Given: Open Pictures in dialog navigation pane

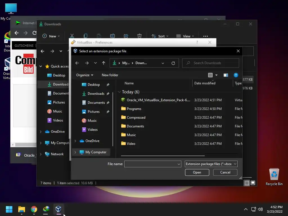Looking at the screenshot, I should coord(93,111).
